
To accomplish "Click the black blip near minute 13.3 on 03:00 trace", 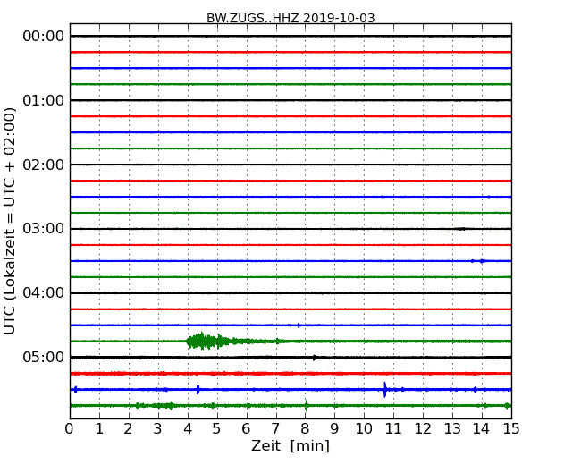I will pyautogui.click(x=461, y=229).
